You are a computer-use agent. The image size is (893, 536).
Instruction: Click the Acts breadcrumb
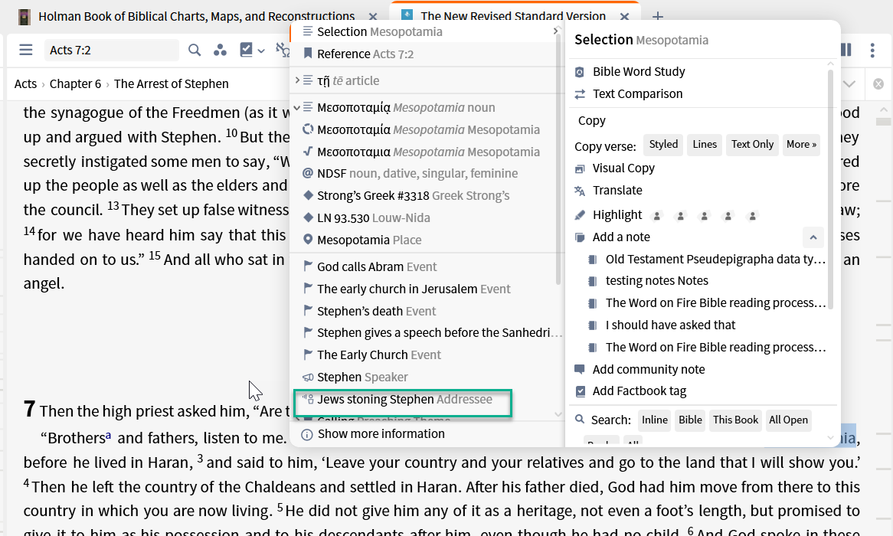(25, 83)
